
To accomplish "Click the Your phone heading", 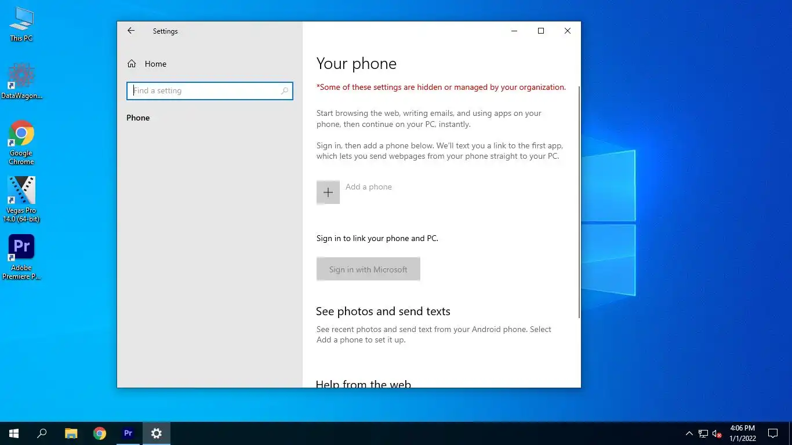I will click(x=357, y=64).
